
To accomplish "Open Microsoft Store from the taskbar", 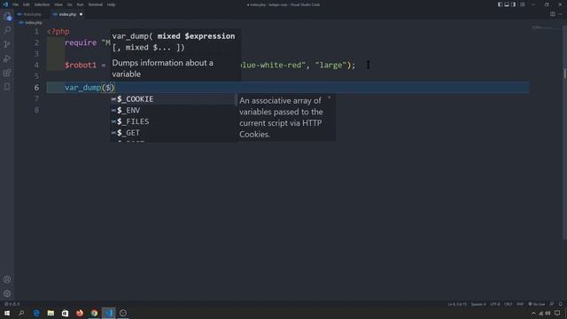I will click(x=65, y=313).
